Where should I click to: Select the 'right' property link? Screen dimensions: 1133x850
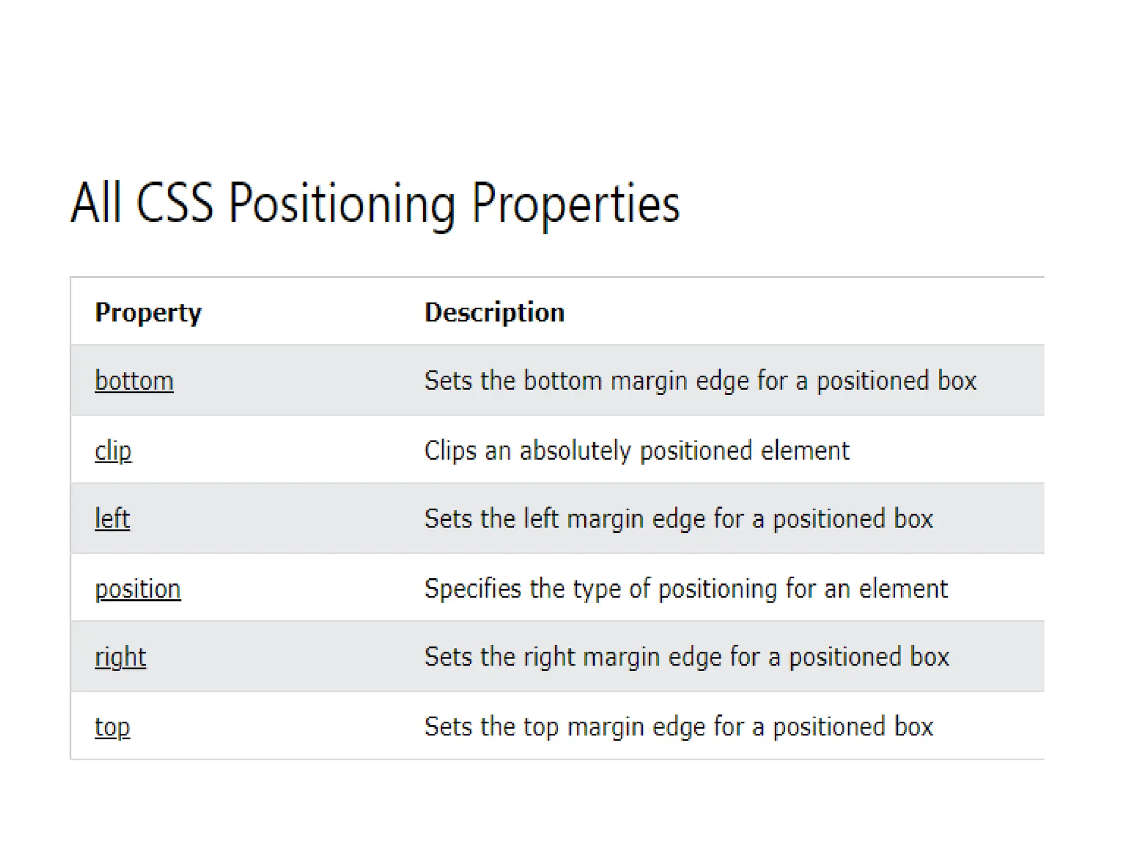pyautogui.click(x=121, y=657)
